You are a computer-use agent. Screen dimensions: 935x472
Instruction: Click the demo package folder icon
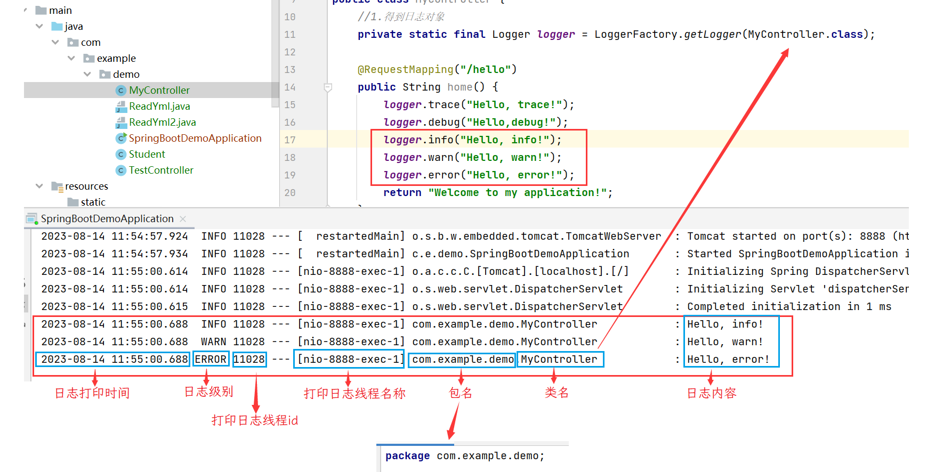point(105,74)
